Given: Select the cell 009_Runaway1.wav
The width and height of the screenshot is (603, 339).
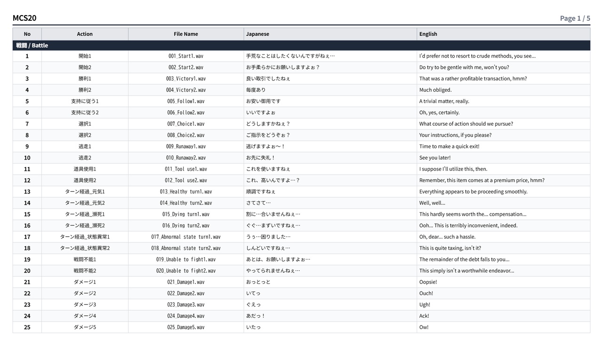Looking at the screenshot, I should 186,146.
